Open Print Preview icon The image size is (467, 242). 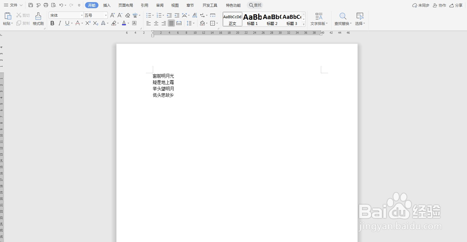53,5
